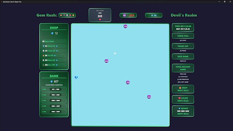The height and width of the screenshot is (131, 233).
Task: Click the orange face in Gem Rush lives
Action: coord(73,15)
